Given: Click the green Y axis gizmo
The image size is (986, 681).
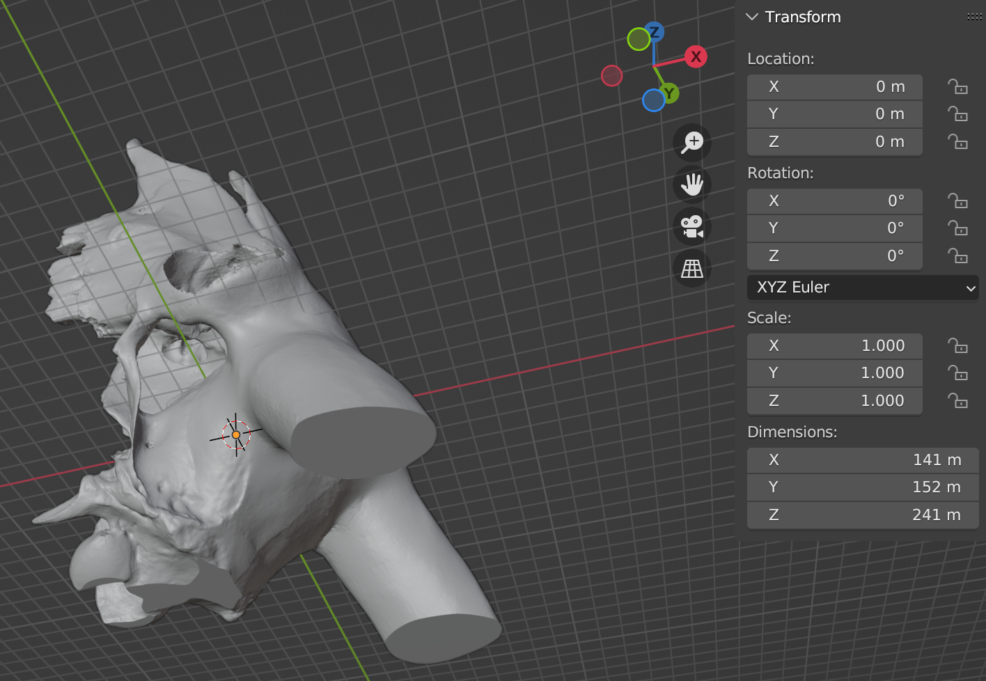Looking at the screenshot, I should [x=668, y=93].
